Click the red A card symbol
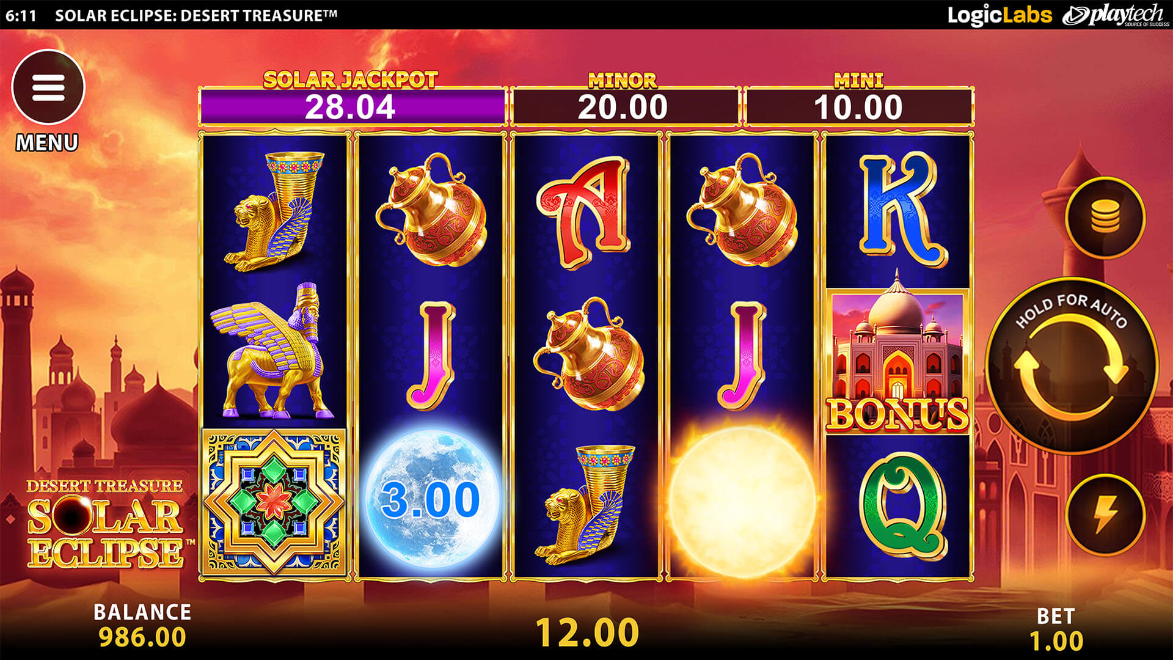Screen dimensions: 1173x660 pos(583,211)
